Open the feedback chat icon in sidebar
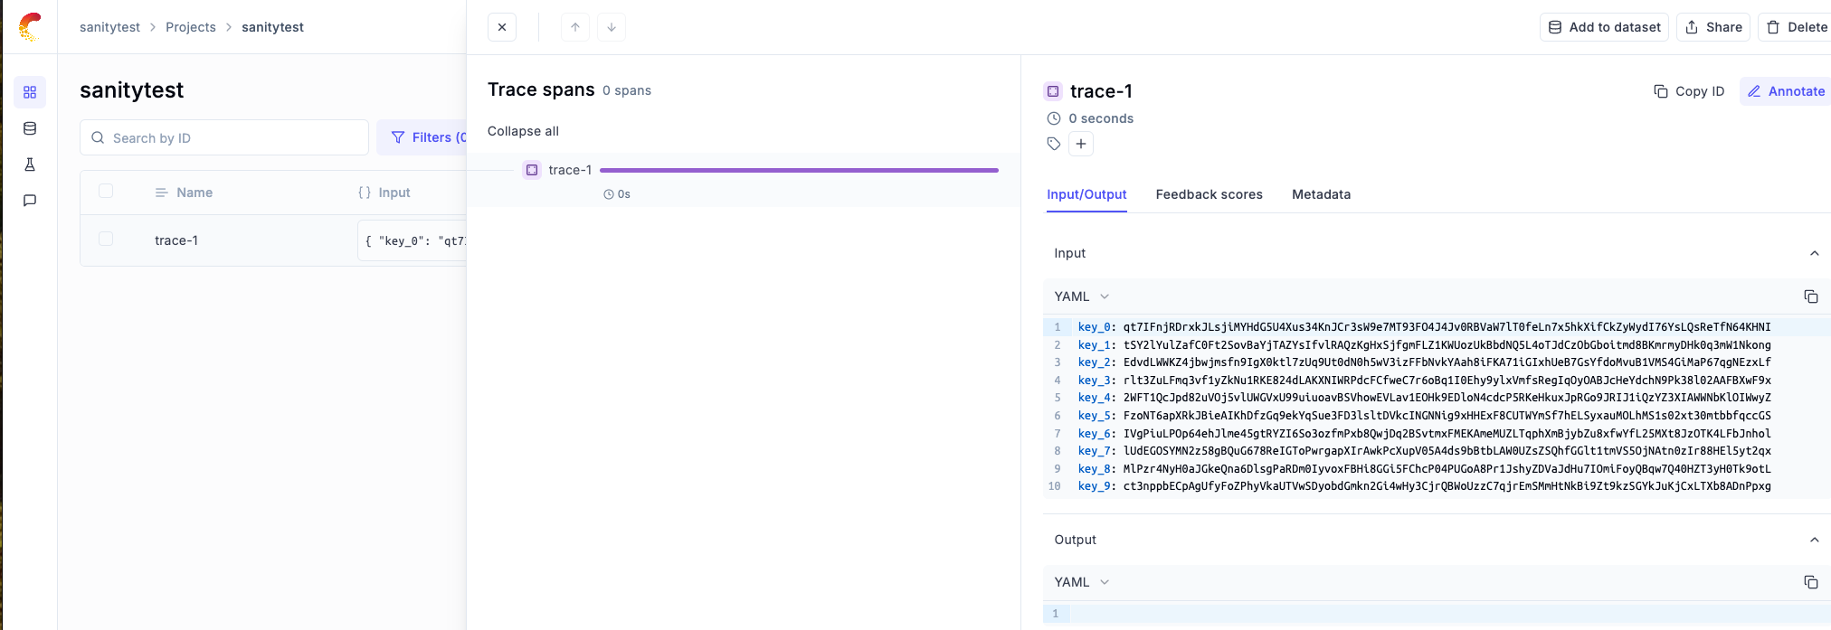1831x630 pixels. click(30, 201)
